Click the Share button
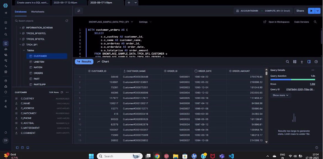The height and width of the screenshot is (159, 323). coord(300,11)
